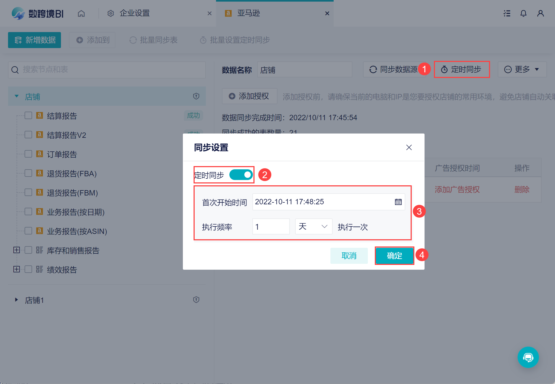
Task: Expand the 店铺1 node
Action: (x=17, y=300)
